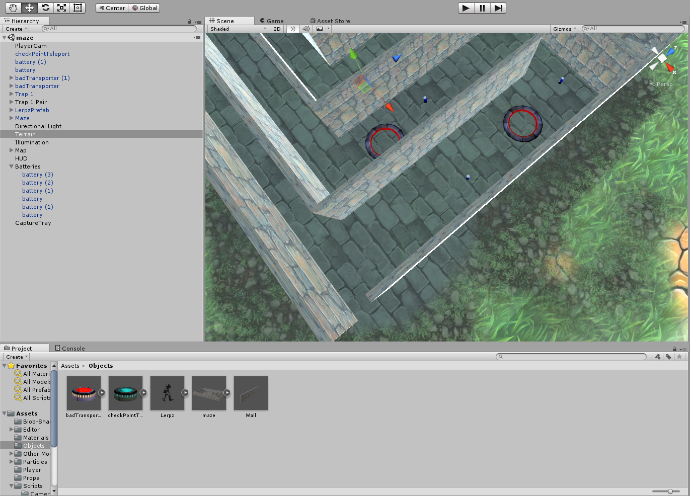This screenshot has height=496, width=690.
Task: Toggle scene audio speaker icon
Action: pos(306,29)
